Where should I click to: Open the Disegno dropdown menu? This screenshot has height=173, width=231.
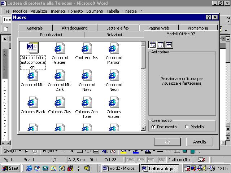(x=12, y=151)
